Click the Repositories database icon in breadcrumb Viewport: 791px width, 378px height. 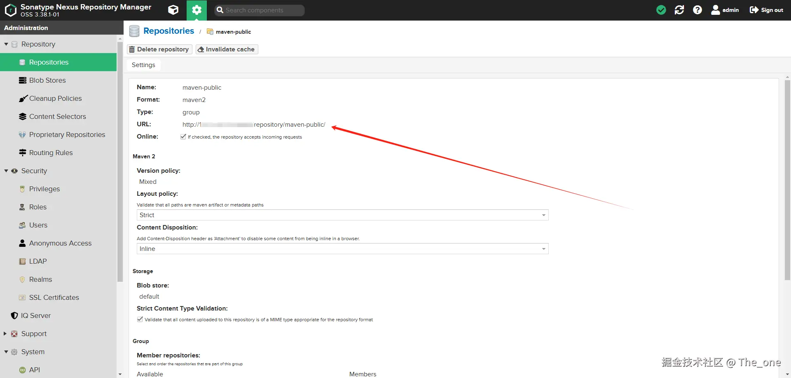pos(134,31)
